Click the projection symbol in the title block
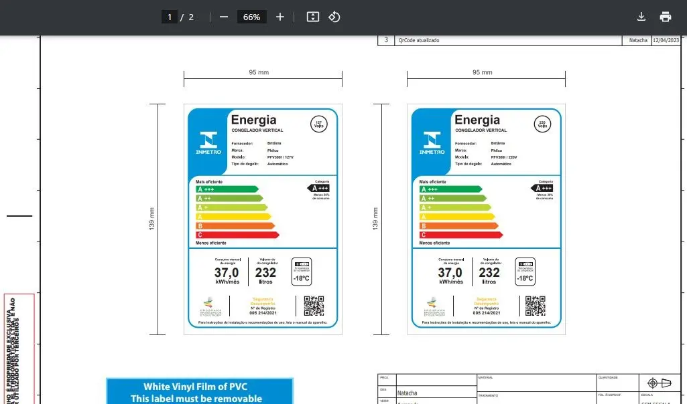 click(x=659, y=383)
